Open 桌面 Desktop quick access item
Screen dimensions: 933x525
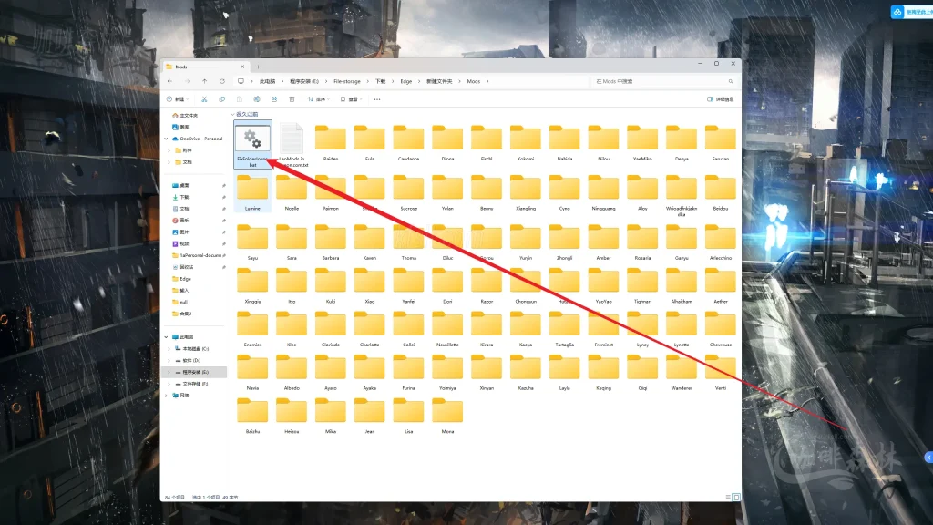180,185
